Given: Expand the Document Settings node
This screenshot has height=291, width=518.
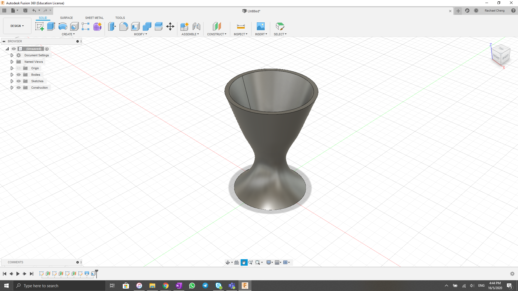Looking at the screenshot, I should pos(12,55).
